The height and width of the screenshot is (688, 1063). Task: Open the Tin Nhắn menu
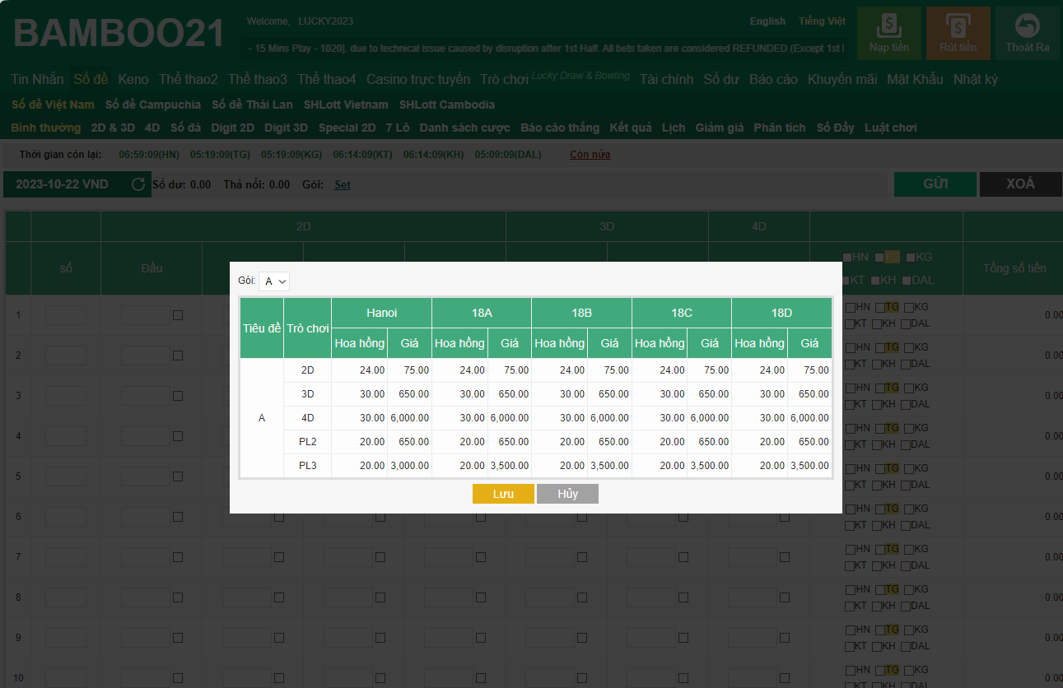point(37,79)
